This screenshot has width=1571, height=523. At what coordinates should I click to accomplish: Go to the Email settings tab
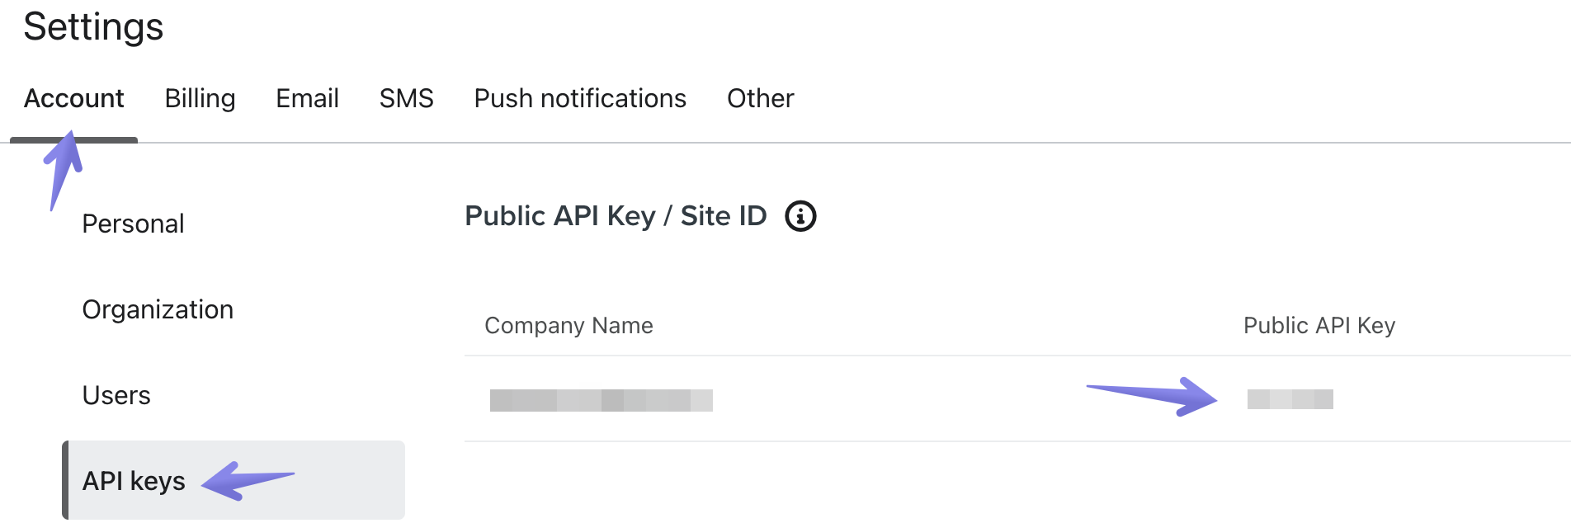[x=307, y=99]
